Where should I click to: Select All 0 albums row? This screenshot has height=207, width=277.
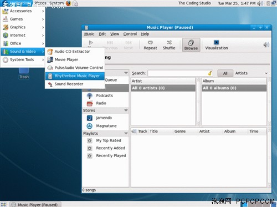(x=234, y=88)
